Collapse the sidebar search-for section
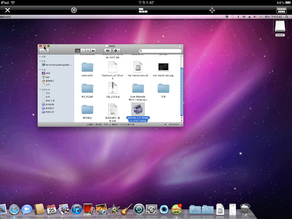 40,90
